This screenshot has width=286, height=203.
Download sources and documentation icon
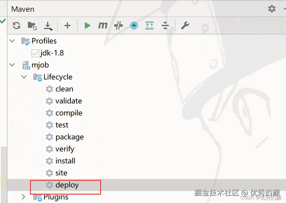[x=48, y=26]
